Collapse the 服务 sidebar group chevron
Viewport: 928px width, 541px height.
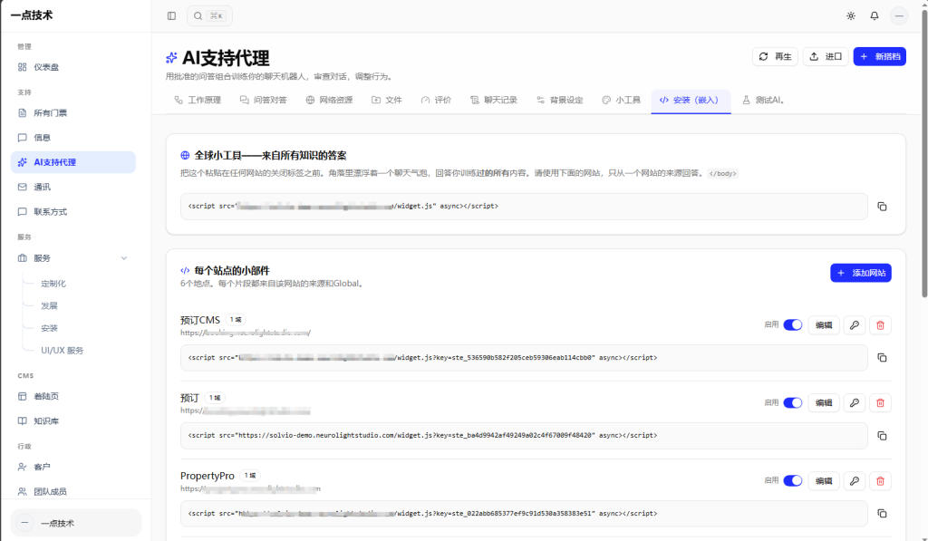point(123,258)
